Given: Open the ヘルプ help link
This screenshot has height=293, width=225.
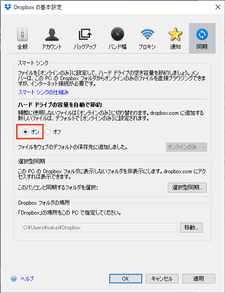Looking at the screenshot, I should 27,279.
